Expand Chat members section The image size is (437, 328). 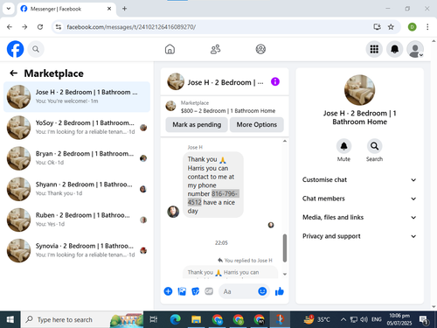[x=359, y=199]
